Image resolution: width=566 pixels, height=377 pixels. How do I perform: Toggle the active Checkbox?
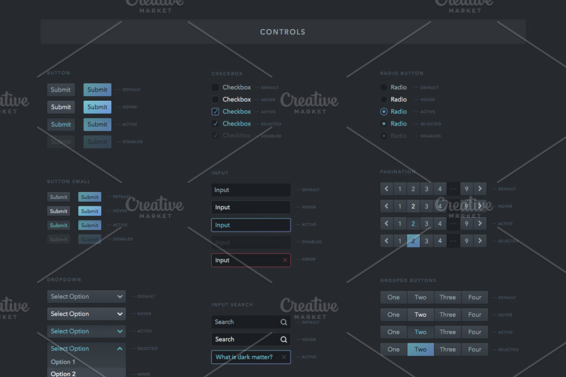pyautogui.click(x=216, y=111)
